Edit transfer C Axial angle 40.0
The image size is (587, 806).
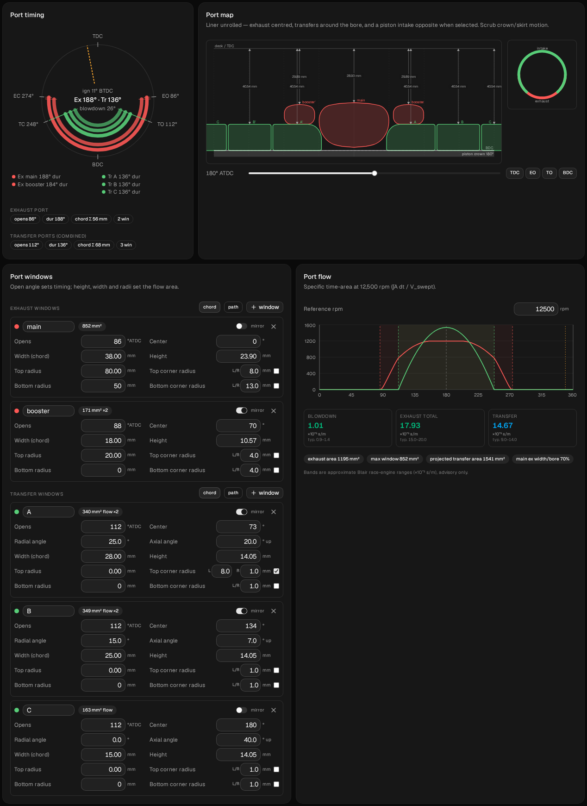tap(238, 740)
